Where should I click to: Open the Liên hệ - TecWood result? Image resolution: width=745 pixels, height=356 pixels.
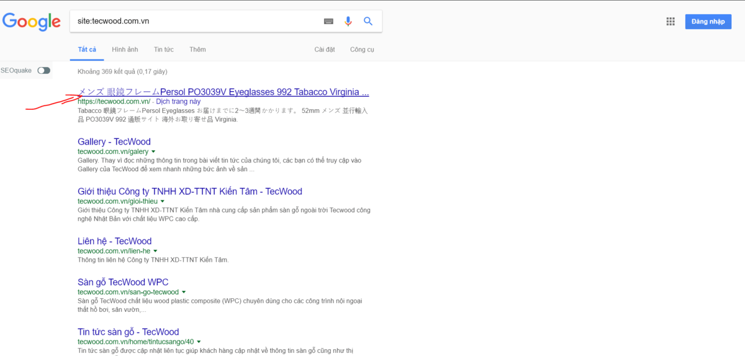tap(115, 241)
